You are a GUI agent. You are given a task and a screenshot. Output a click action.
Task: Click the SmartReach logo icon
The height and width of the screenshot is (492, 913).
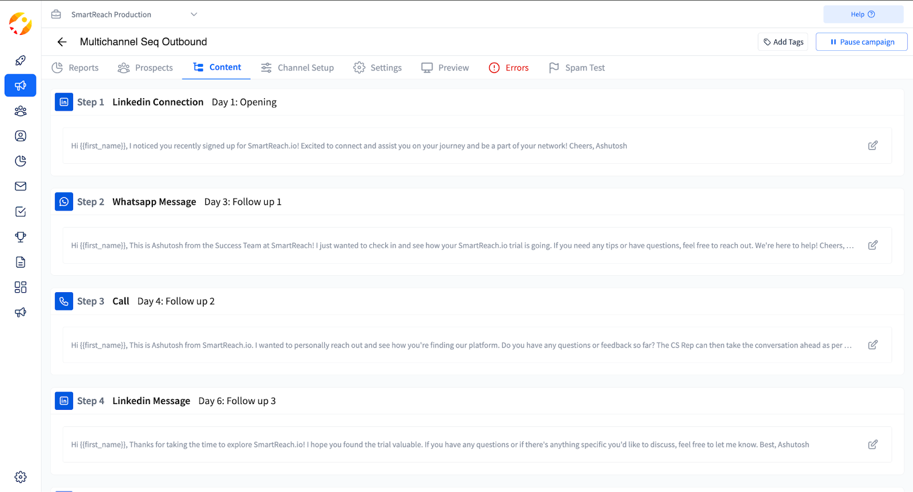[x=21, y=23]
